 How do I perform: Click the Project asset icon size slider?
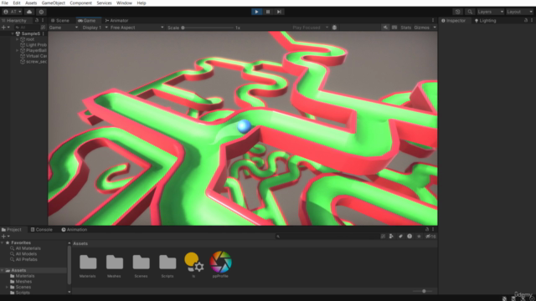[423, 291]
